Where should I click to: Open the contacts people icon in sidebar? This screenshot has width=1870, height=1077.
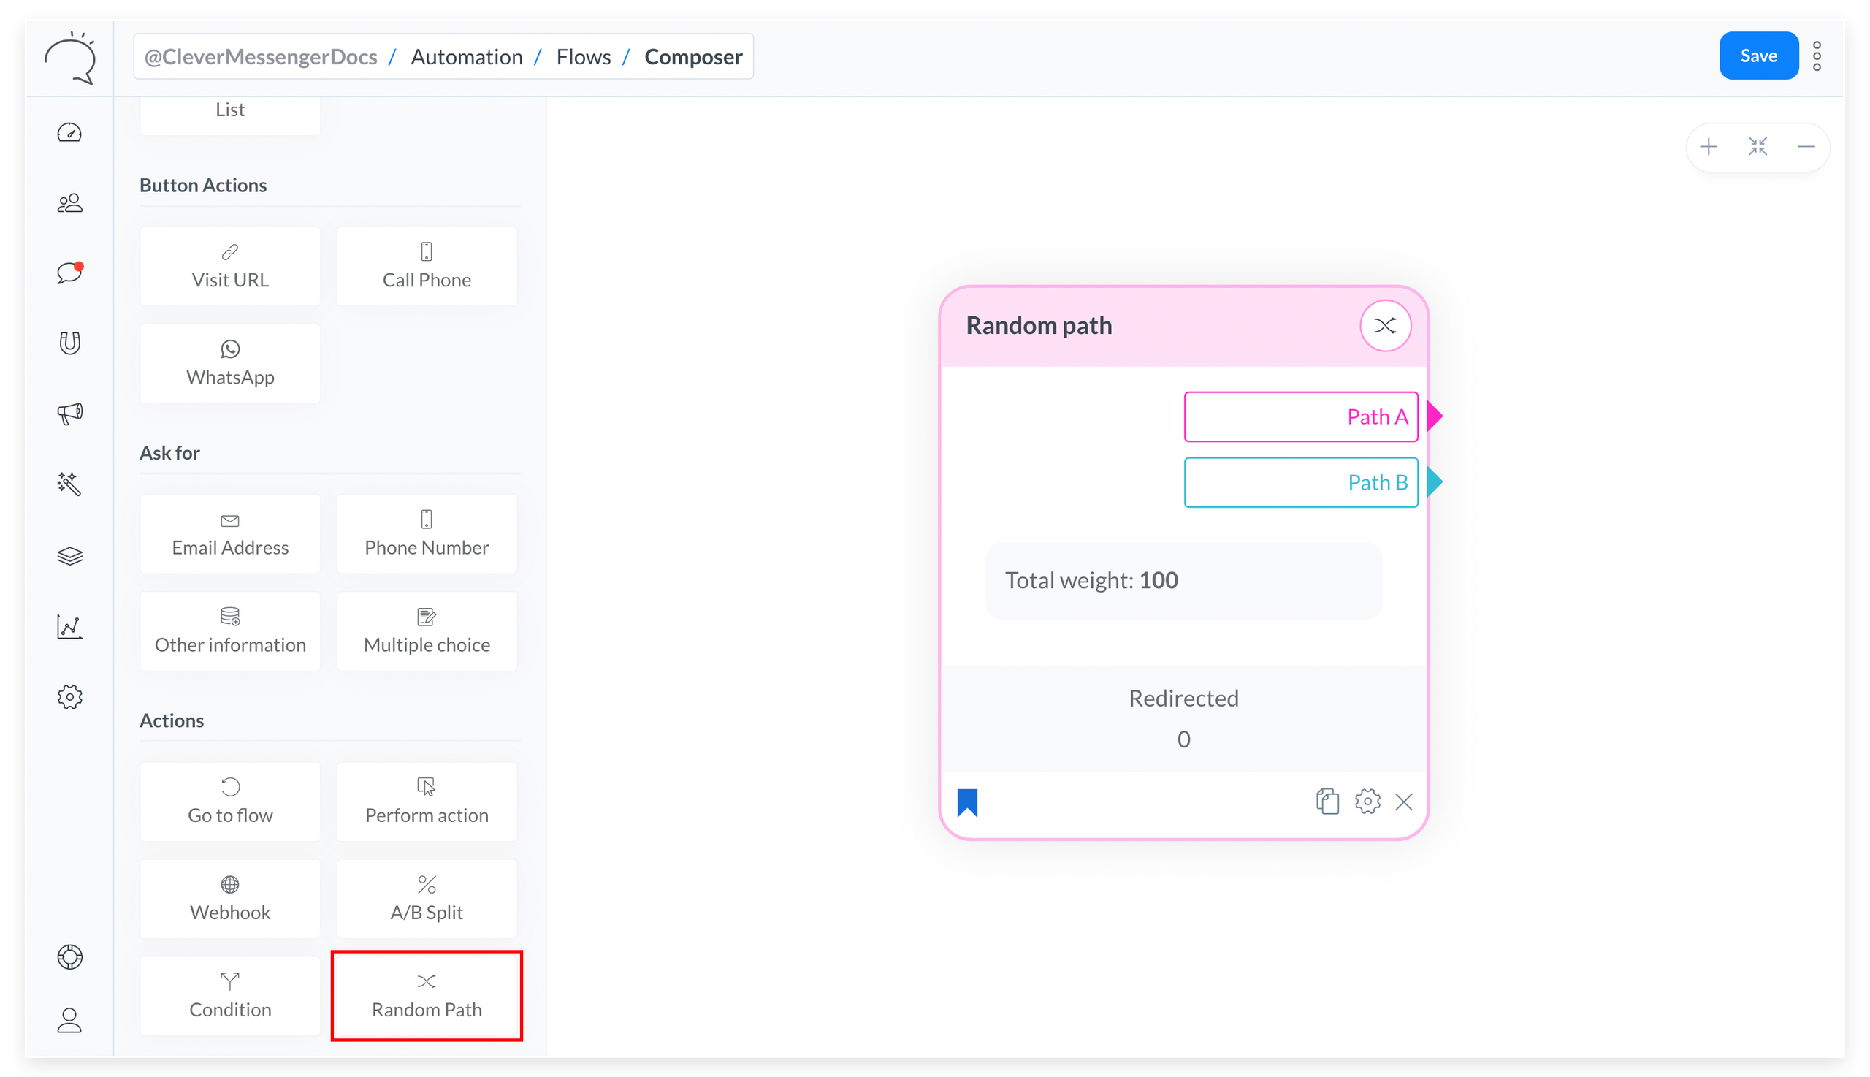[x=69, y=203]
